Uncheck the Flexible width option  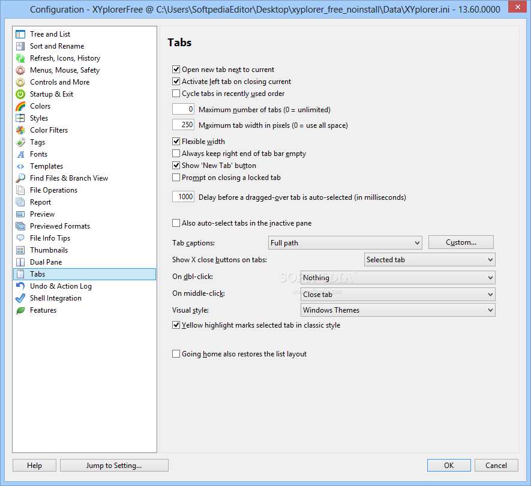(176, 142)
